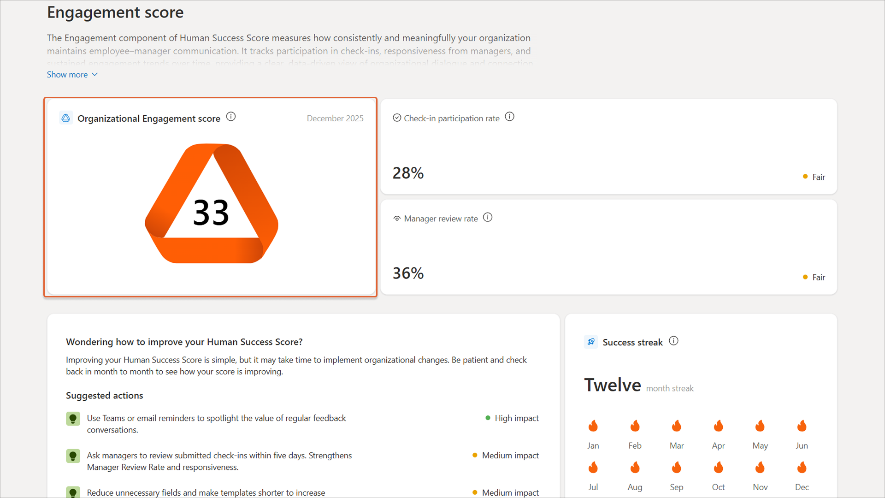885x498 pixels.
Task: Click info icon next to Manager review rate
Action: 488,218
